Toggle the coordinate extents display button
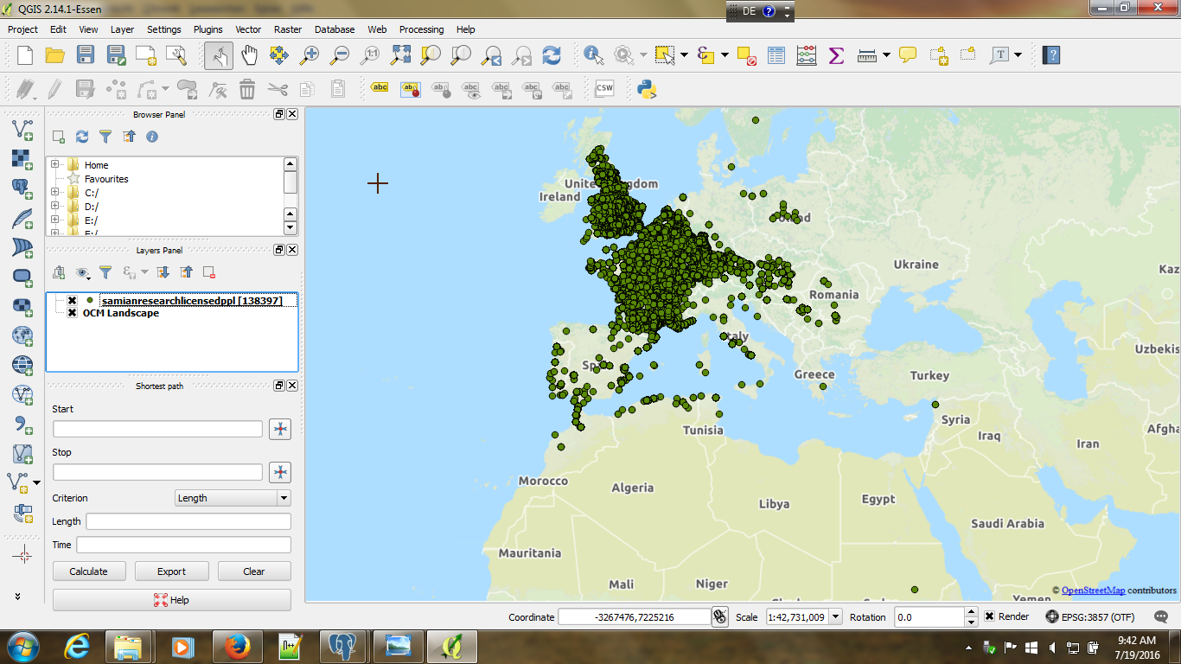Image resolution: width=1181 pixels, height=664 pixels. [719, 616]
